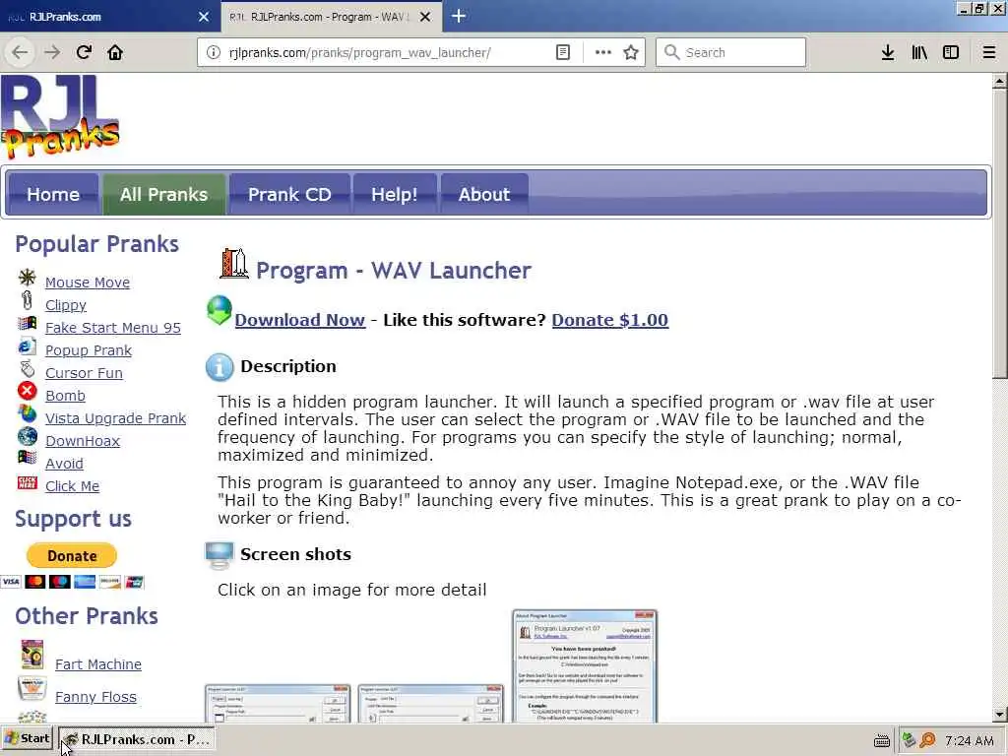Toggle reader view icon in address bar
Image resolution: width=1008 pixels, height=756 pixels.
562,52
